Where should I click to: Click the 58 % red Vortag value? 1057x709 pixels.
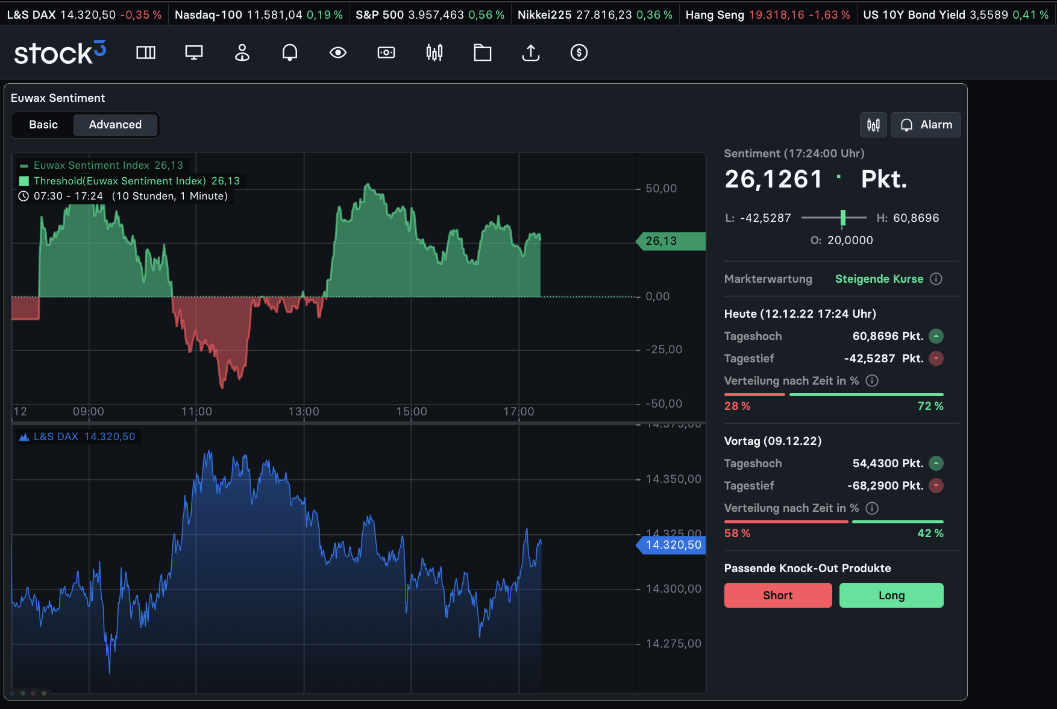738,533
